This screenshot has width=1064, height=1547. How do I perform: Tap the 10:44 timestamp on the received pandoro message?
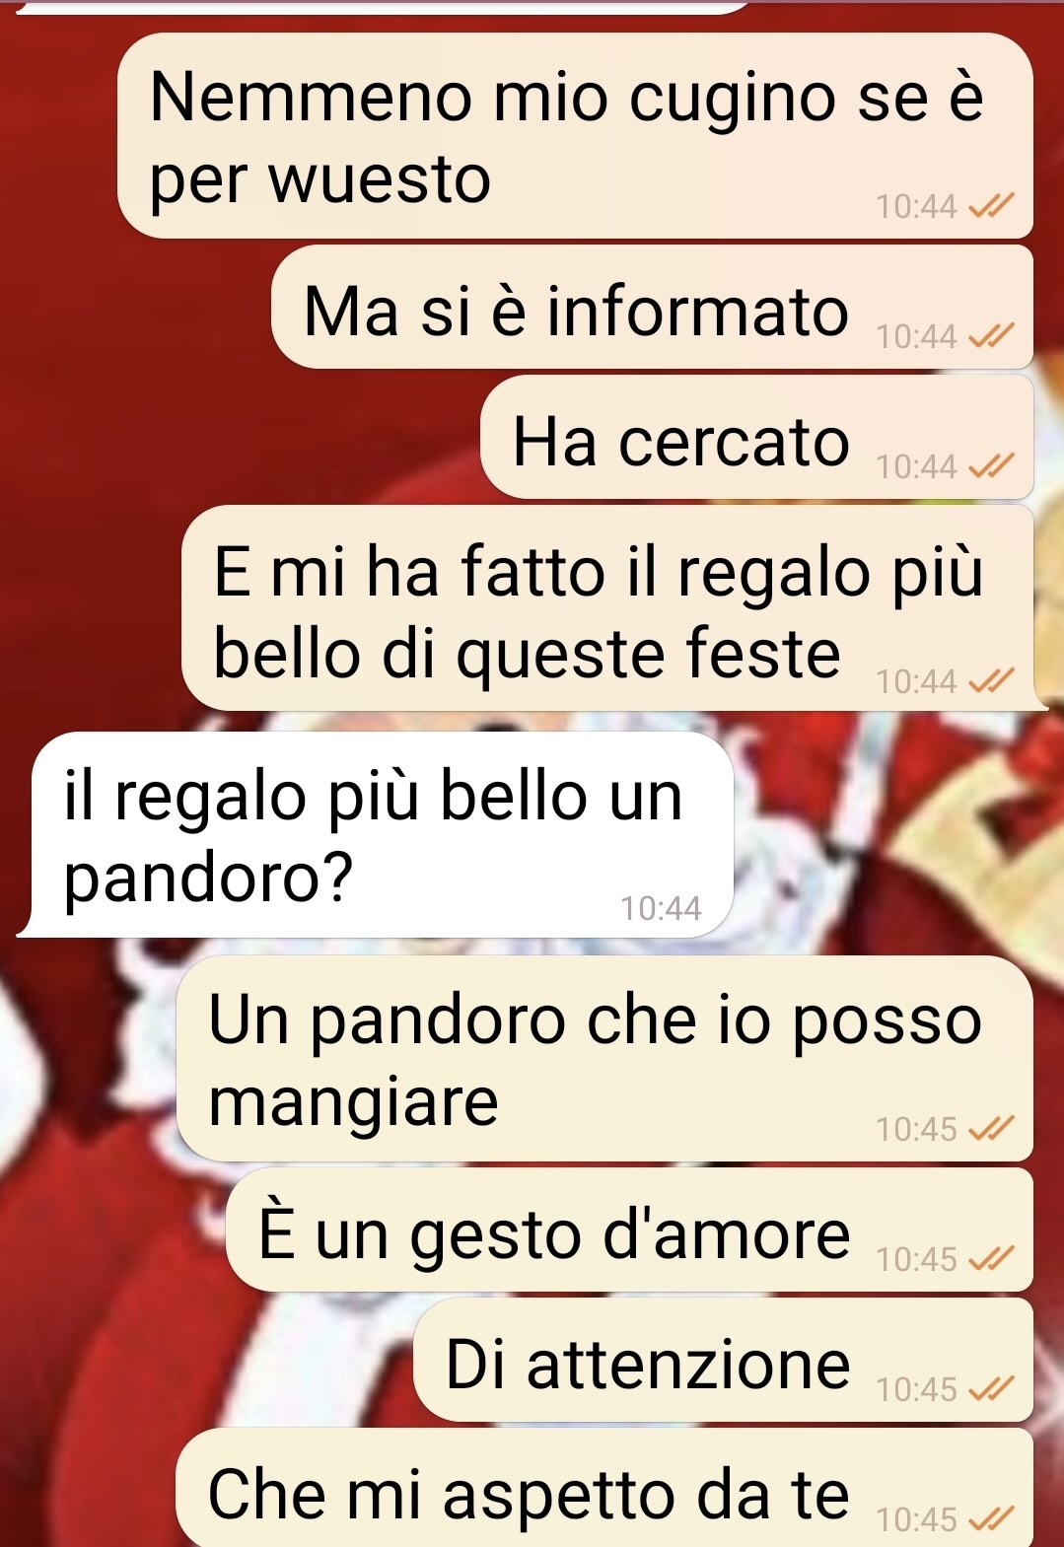(661, 908)
